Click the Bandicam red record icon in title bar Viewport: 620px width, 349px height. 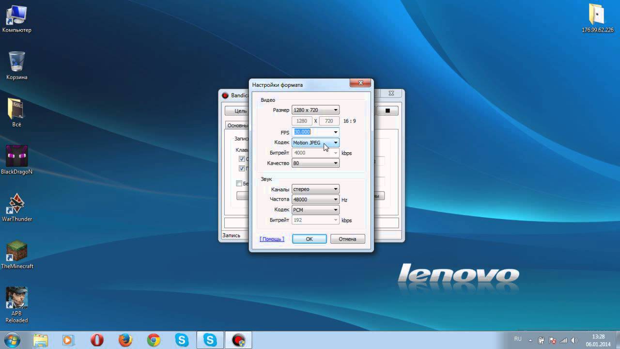click(225, 95)
